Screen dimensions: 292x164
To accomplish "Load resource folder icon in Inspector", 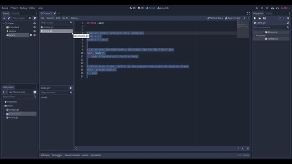I will (x=260, y=18).
